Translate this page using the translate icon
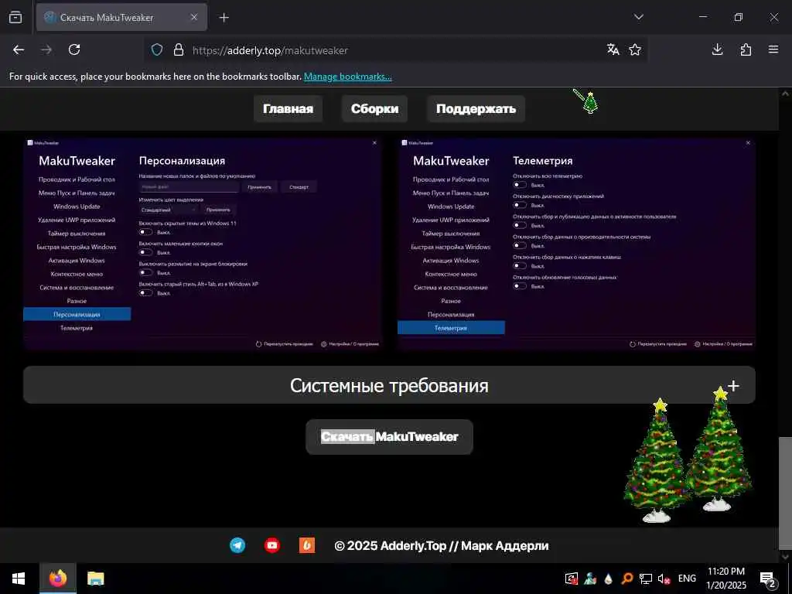This screenshot has width=792, height=594. point(613,49)
